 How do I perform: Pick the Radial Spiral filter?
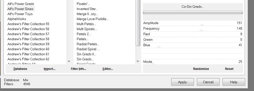click(88, 49)
